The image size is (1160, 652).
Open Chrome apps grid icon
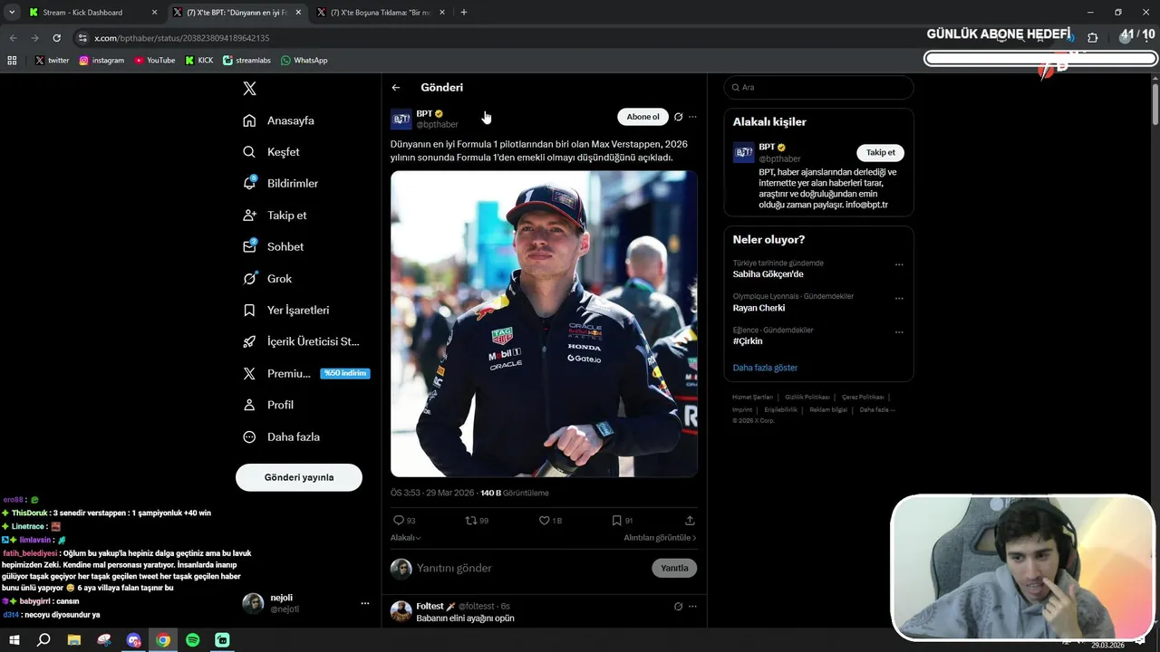[12, 61]
